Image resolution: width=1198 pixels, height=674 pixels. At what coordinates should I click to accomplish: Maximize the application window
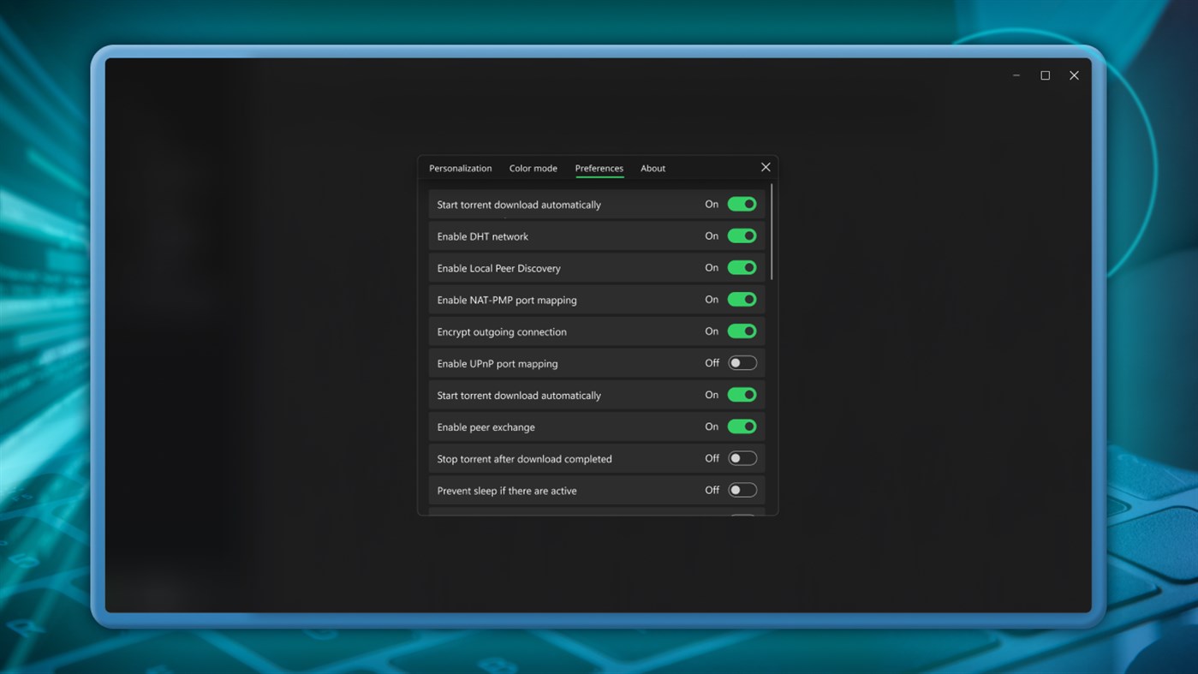(1045, 75)
